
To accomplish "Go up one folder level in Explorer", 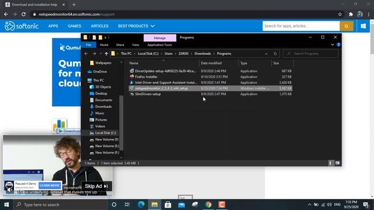I will pos(106,54).
